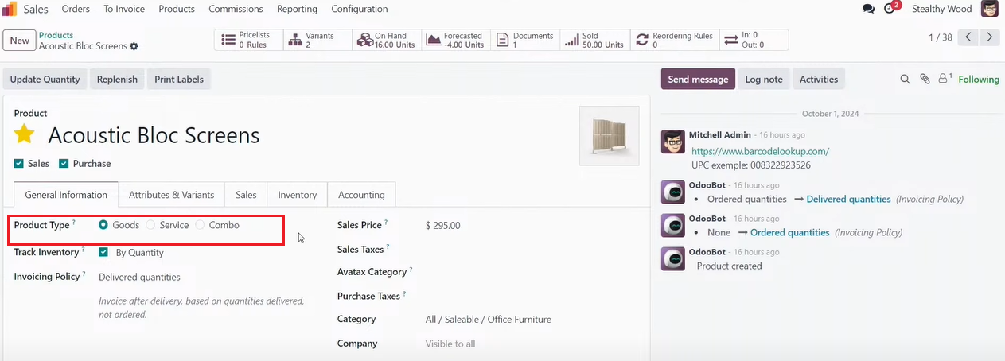Open the Configuration menu

[360, 9]
